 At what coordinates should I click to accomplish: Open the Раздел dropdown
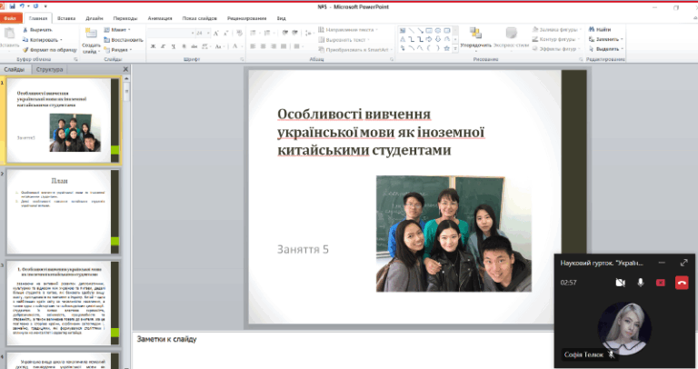(118, 50)
